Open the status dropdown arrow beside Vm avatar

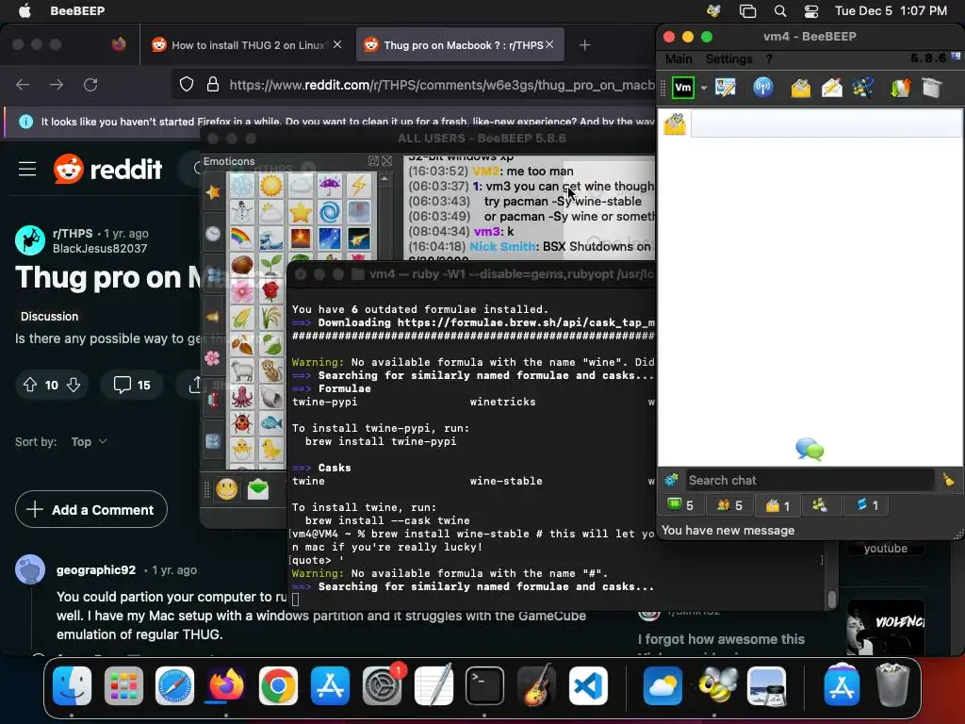pos(703,88)
